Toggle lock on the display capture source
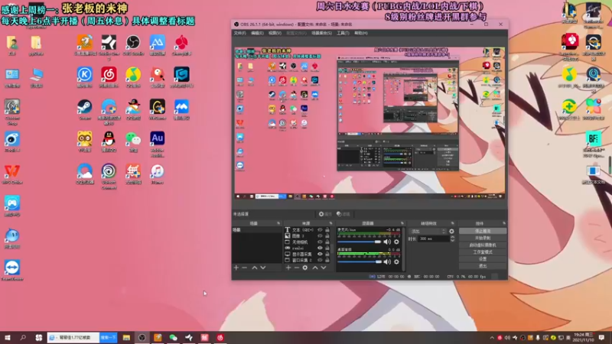 [327, 254]
